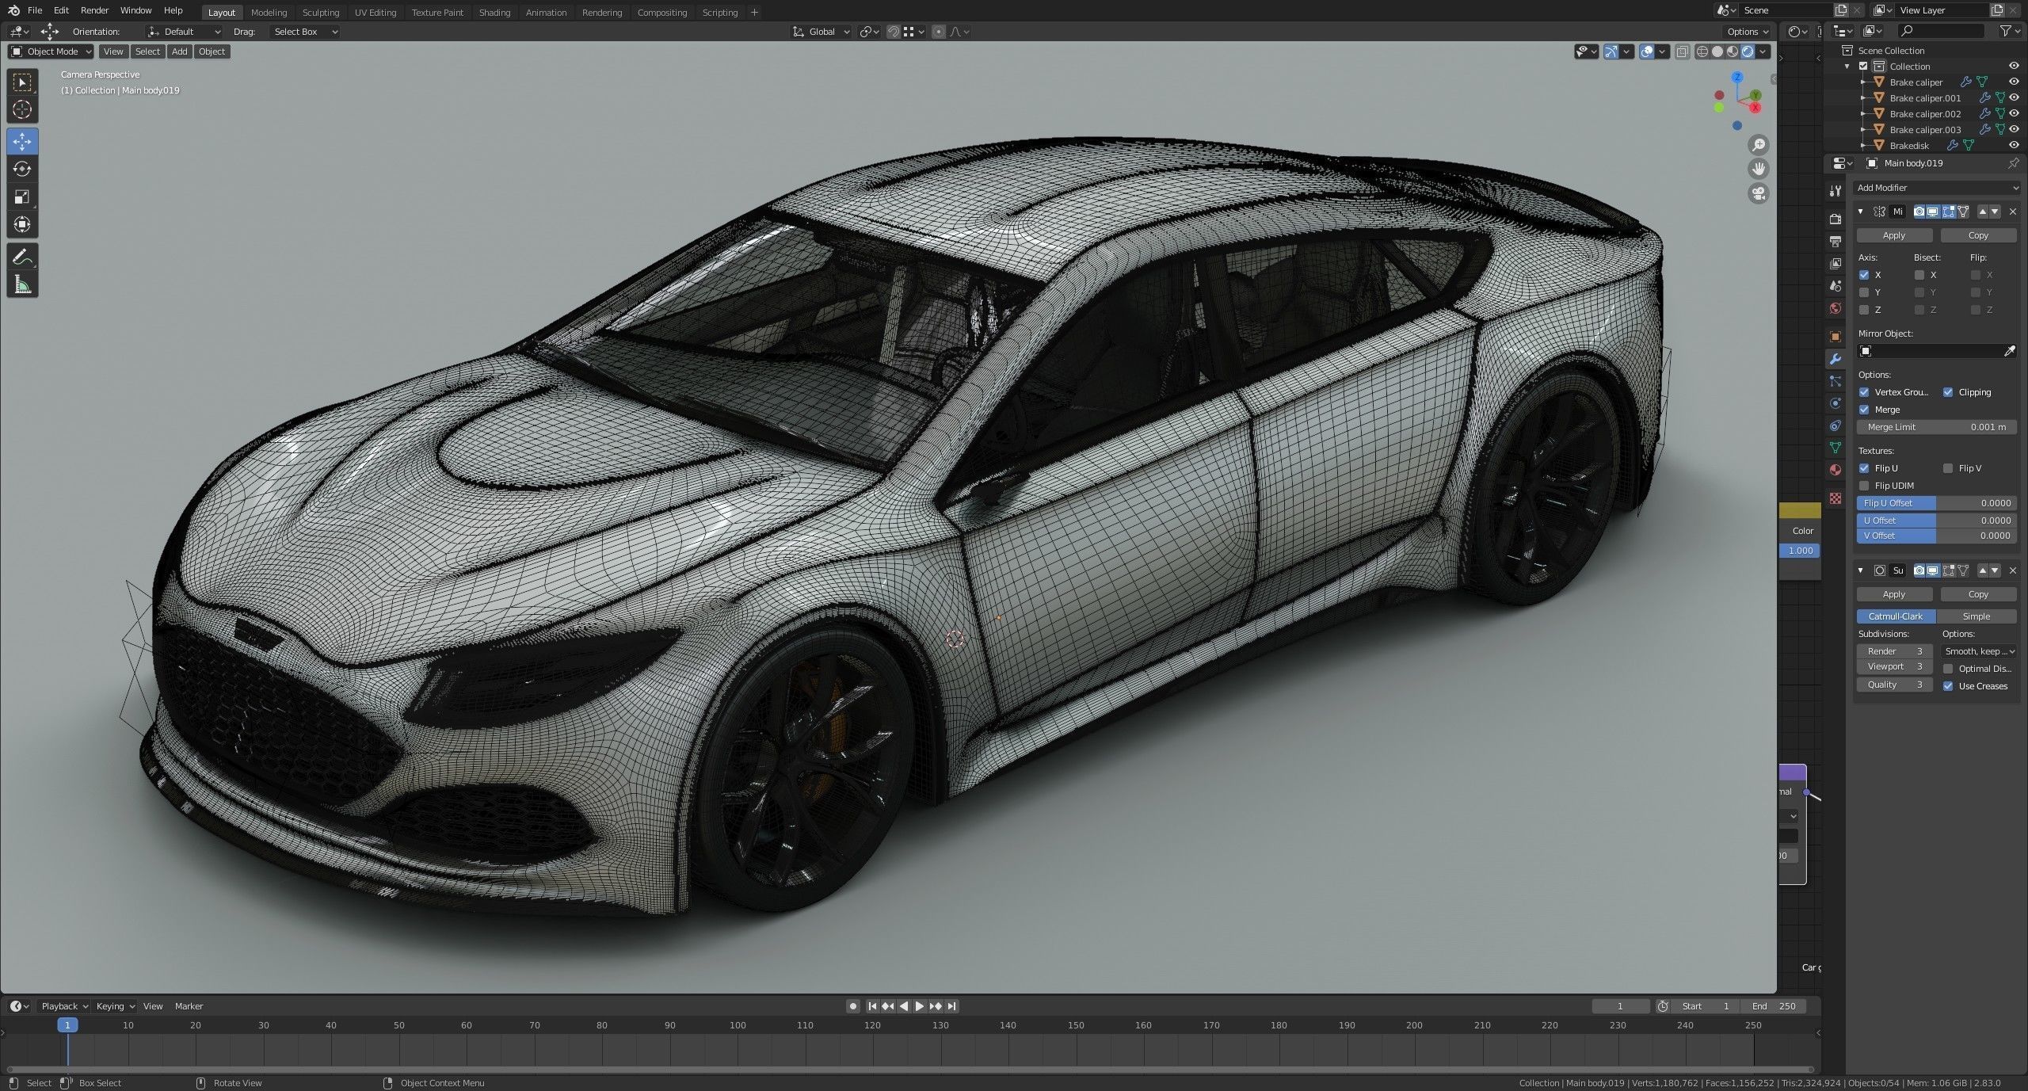Activate the Rotate tool
2028x1091 pixels.
[x=22, y=169]
